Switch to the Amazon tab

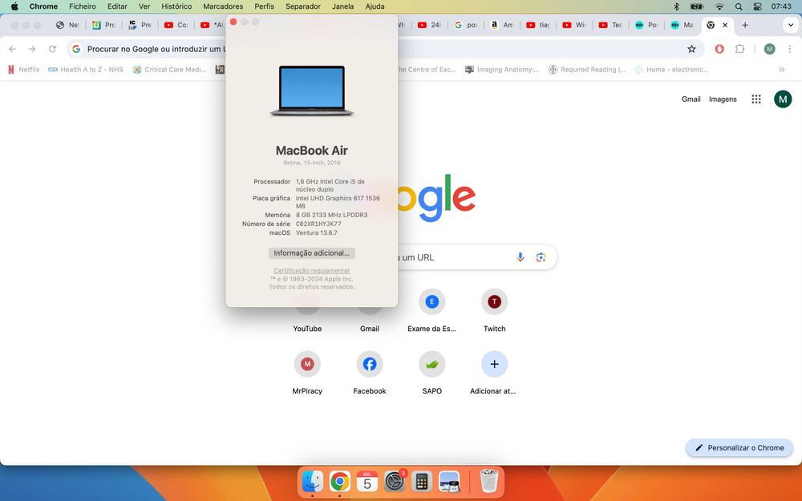tap(502, 25)
